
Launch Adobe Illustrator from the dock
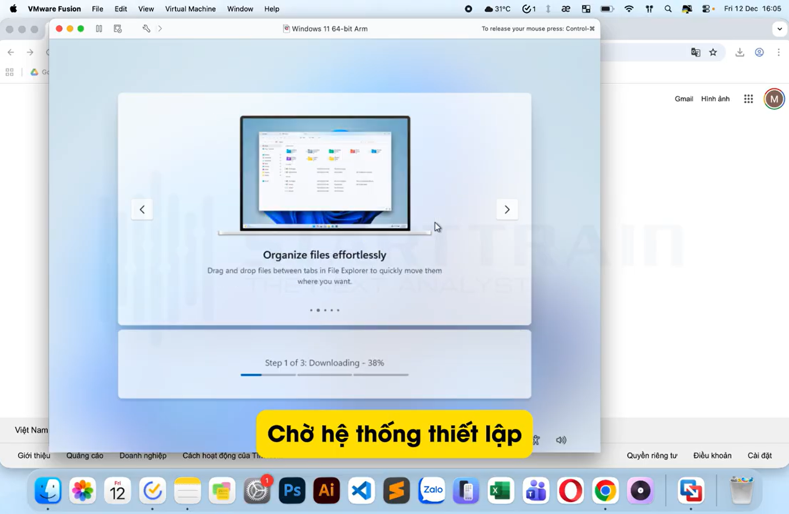[326, 490]
